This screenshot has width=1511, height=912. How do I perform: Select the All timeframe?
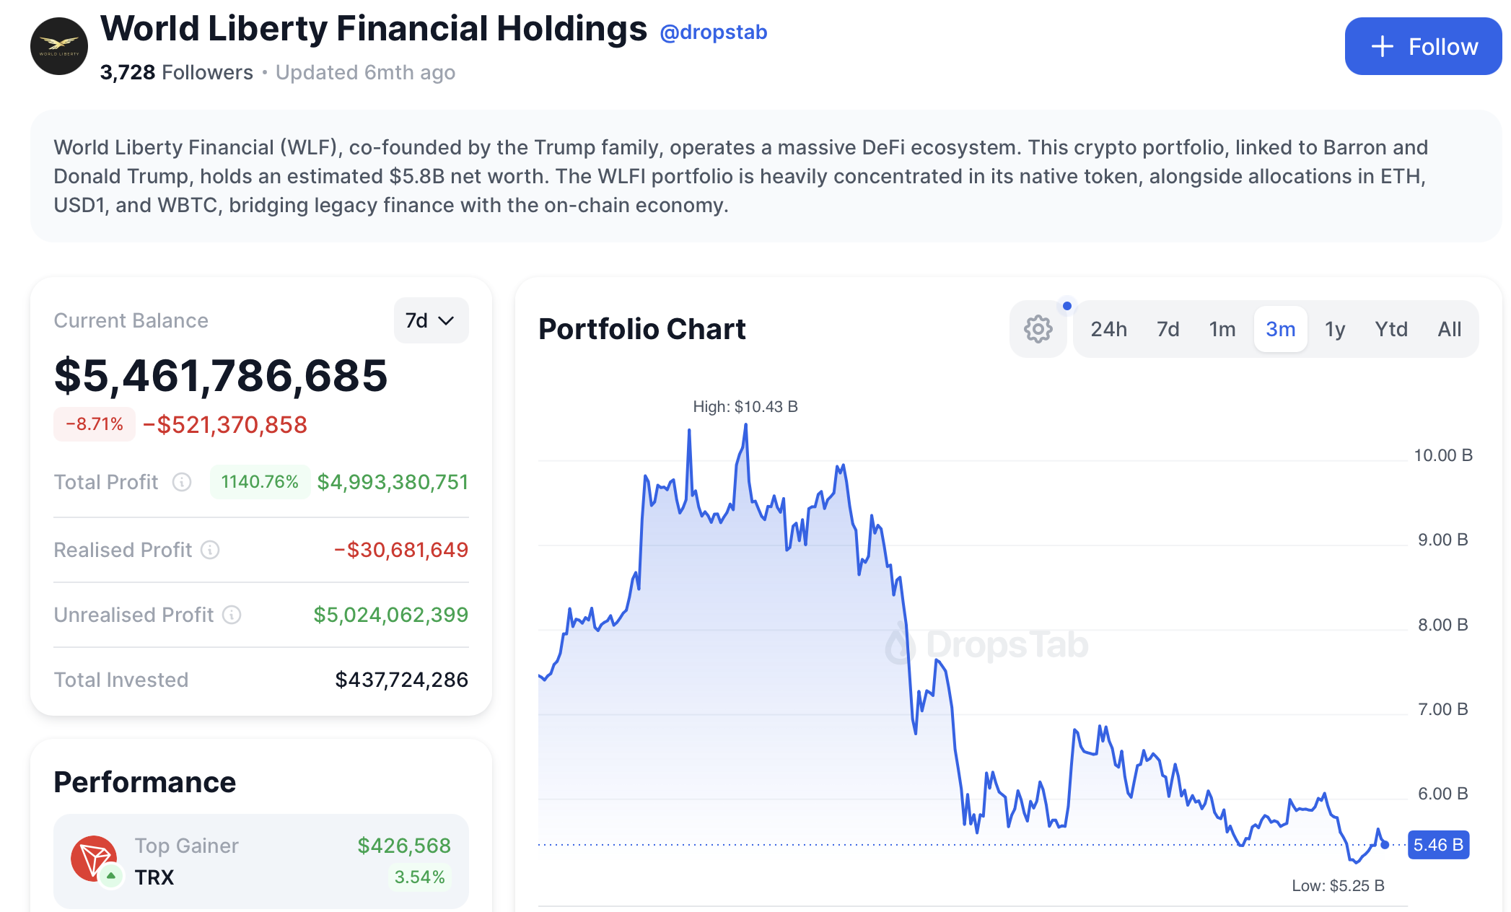click(x=1449, y=329)
